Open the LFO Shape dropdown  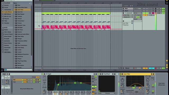point(152,80)
